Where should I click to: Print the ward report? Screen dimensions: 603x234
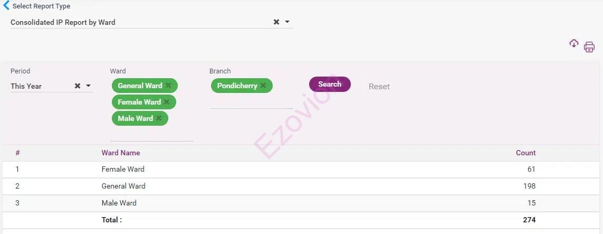click(589, 47)
